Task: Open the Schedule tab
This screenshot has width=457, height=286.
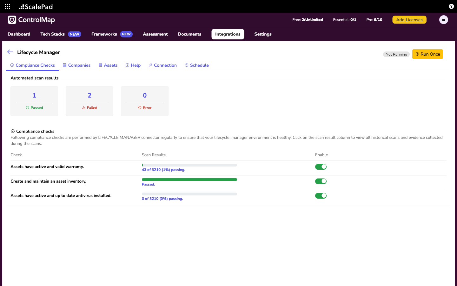Action: pos(197,65)
